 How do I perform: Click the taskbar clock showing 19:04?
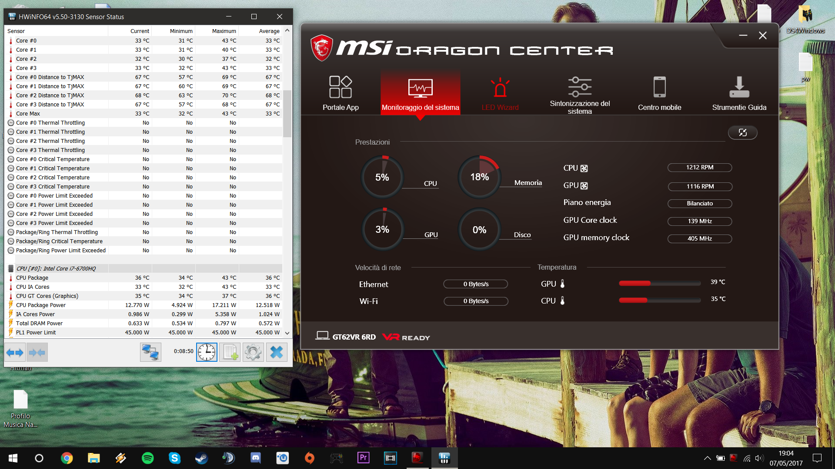click(x=786, y=458)
